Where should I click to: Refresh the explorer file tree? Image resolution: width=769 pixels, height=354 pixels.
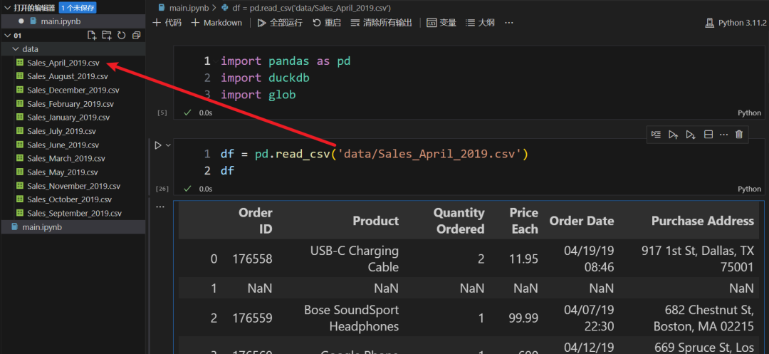pyautogui.click(x=122, y=36)
